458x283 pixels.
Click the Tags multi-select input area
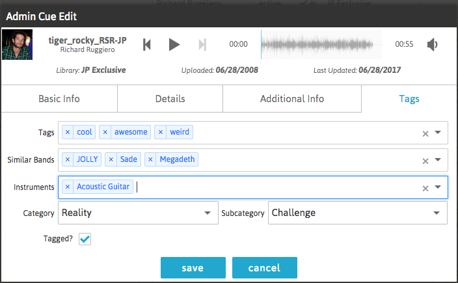(x=253, y=133)
